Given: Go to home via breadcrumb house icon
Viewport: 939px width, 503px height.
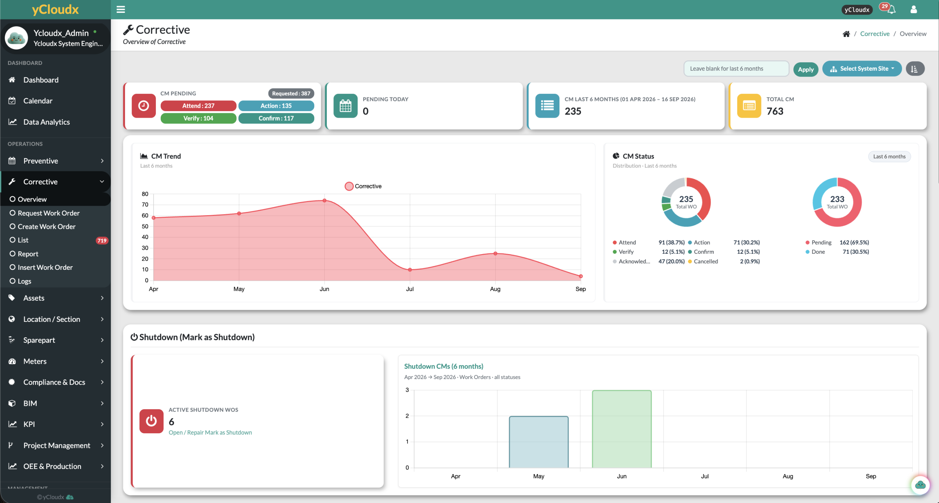Looking at the screenshot, I should click(846, 34).
